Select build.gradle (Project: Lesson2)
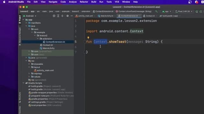This screenshot has height=114, width=204. (46, 86)
